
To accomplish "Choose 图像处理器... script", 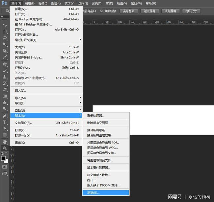I will tap(106, 116).
